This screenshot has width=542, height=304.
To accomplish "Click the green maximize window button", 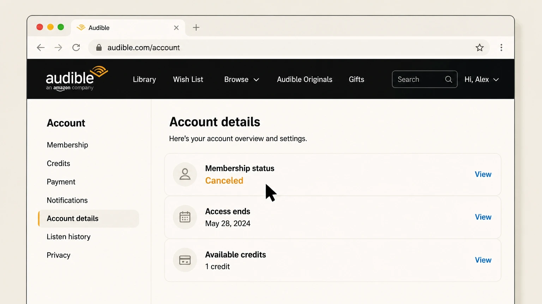I will point(61,27).
